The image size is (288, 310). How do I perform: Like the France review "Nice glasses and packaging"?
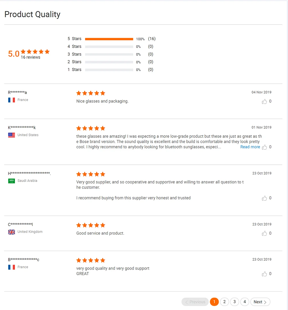click(264, 102)
